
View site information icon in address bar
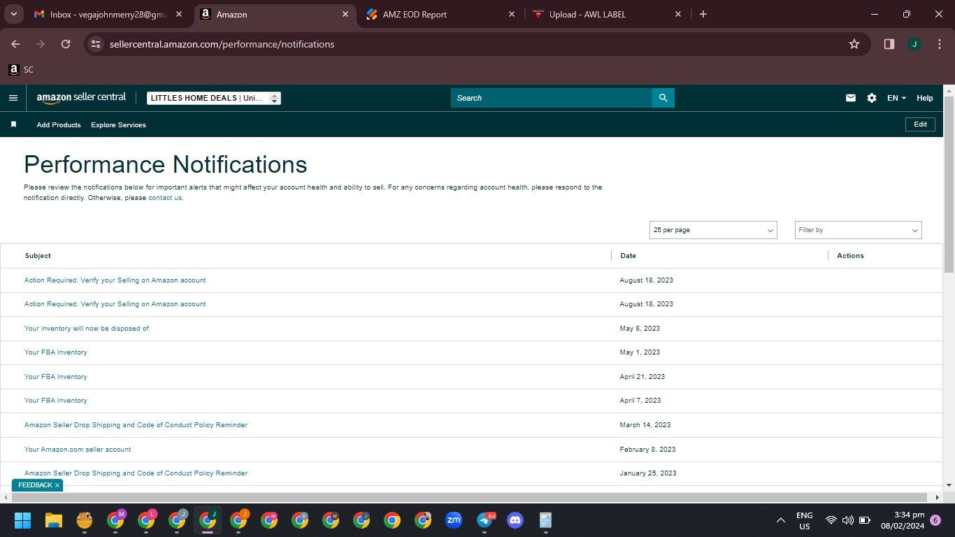coord(96,44)
